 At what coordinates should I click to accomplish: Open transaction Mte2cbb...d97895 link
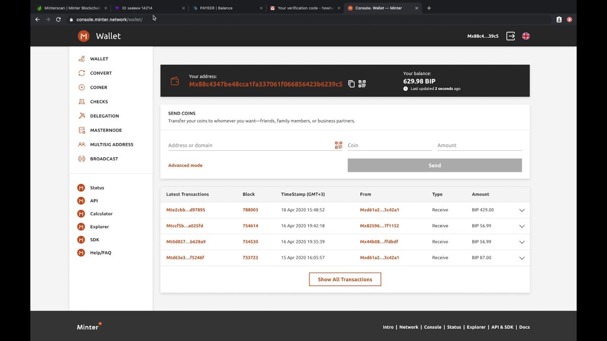point(186,210)
